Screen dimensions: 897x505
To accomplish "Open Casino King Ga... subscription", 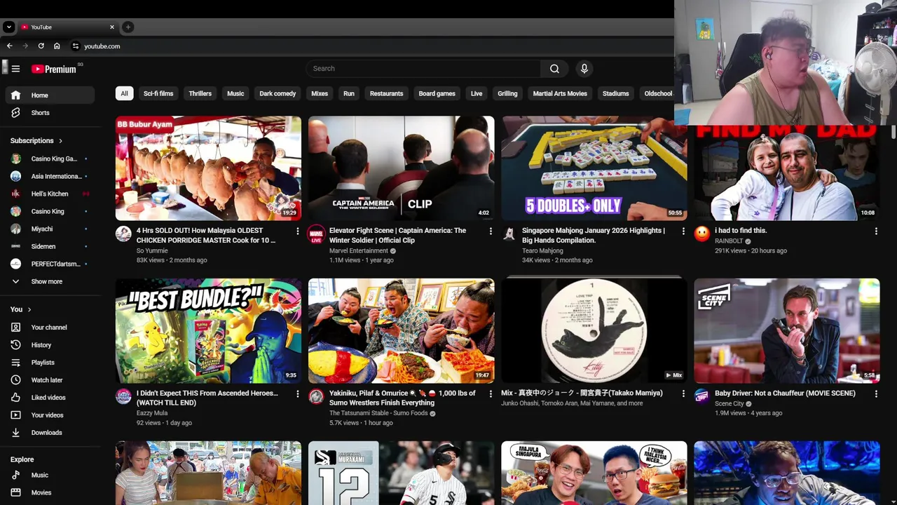I will tap(49, 159).
